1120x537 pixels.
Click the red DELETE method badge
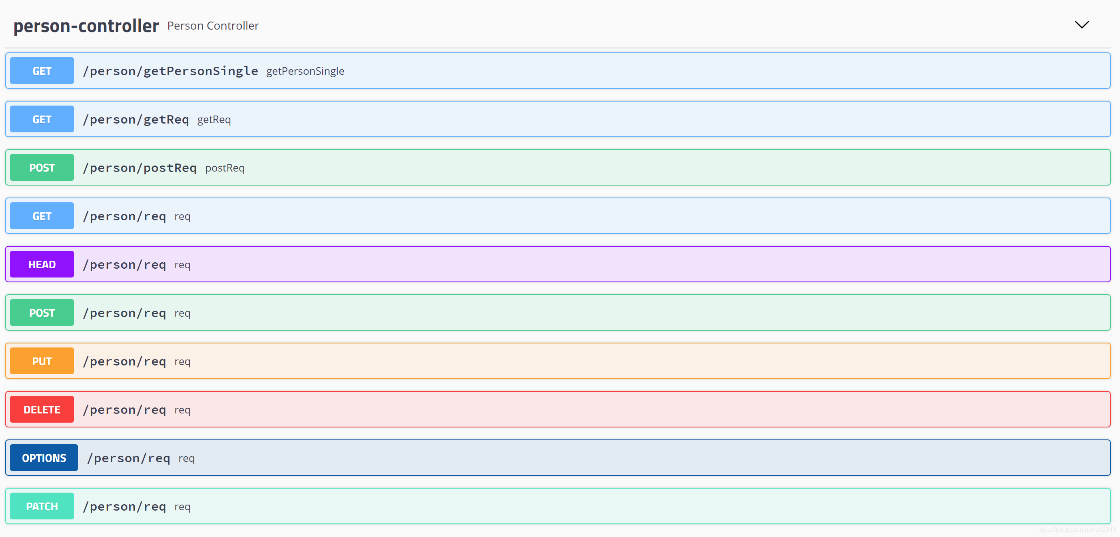(42, 409)
